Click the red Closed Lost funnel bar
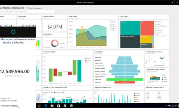This screenshot has height=108, width=179. [x=124, y=82]
